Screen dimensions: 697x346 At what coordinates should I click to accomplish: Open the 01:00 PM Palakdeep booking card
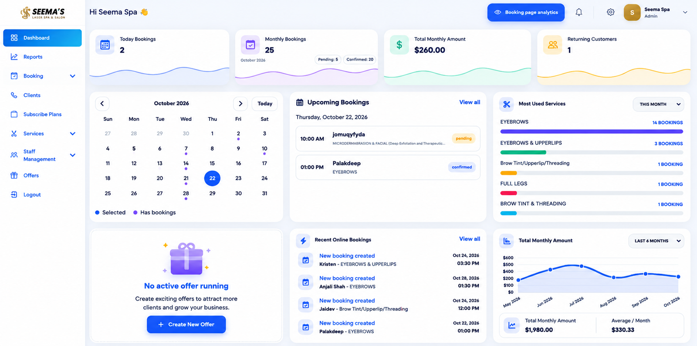pyautogui.click(x=388, y=167)
